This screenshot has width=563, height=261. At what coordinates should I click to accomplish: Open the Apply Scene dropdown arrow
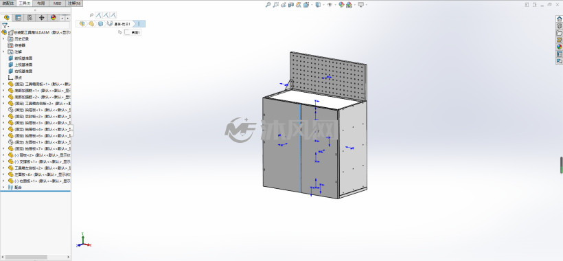pos(354,5)
